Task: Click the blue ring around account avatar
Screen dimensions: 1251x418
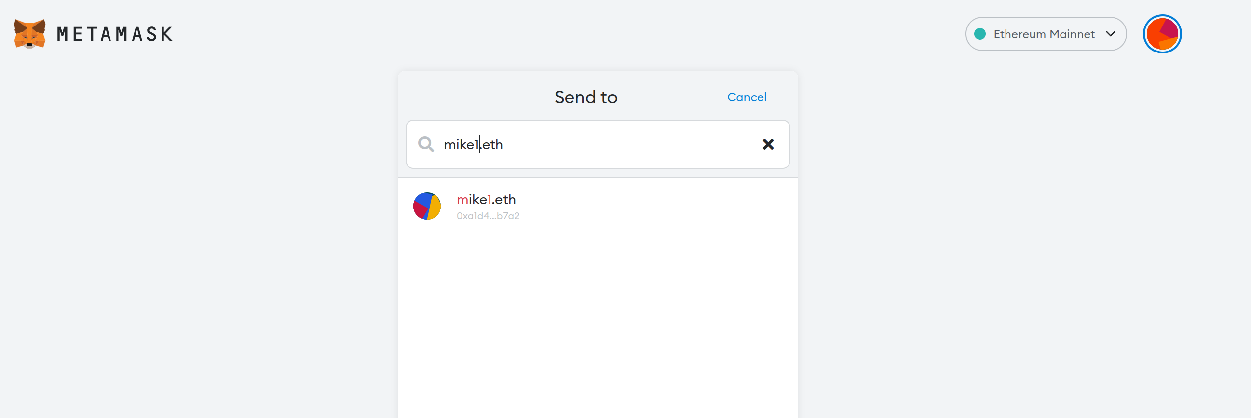Action: coord(1162,16)
